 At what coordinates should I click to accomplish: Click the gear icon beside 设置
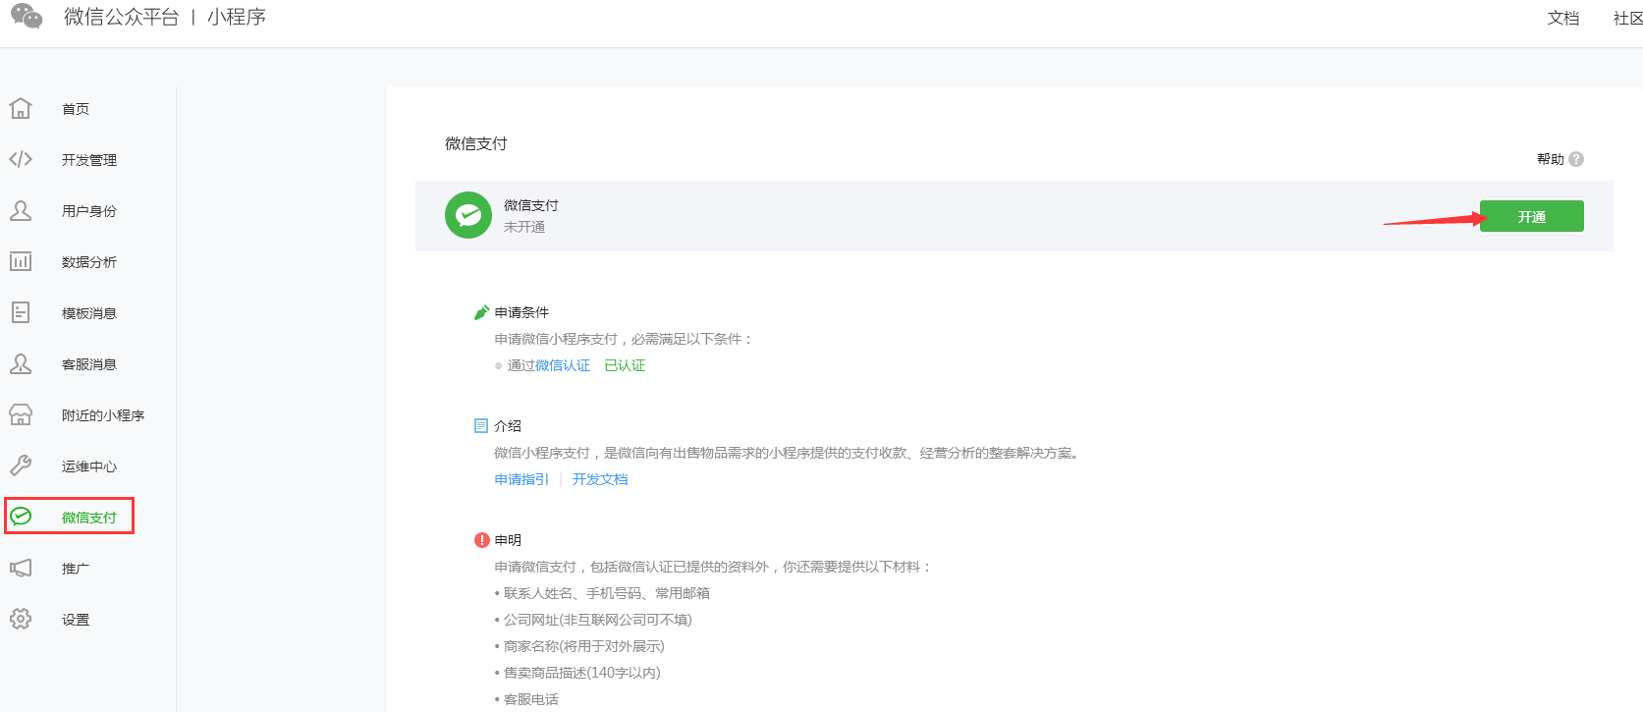[x=21, y=619]
